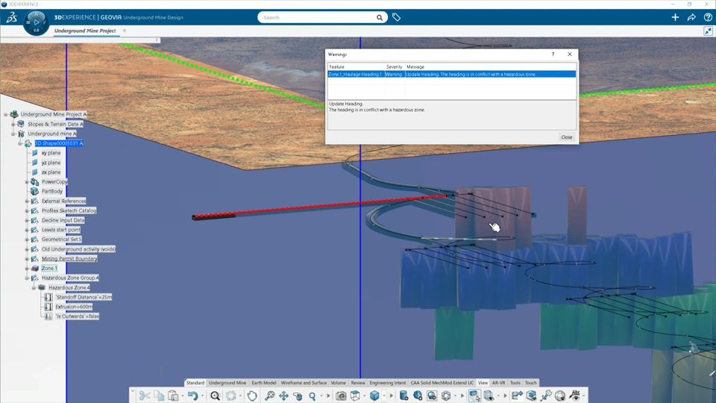Click the search magnifier button in search bar
The height and width of the screenshot is (403, 716).
coord(380,17)
